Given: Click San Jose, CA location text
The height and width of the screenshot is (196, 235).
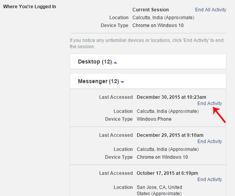Looking at the screenshot, I should point(159,190).
